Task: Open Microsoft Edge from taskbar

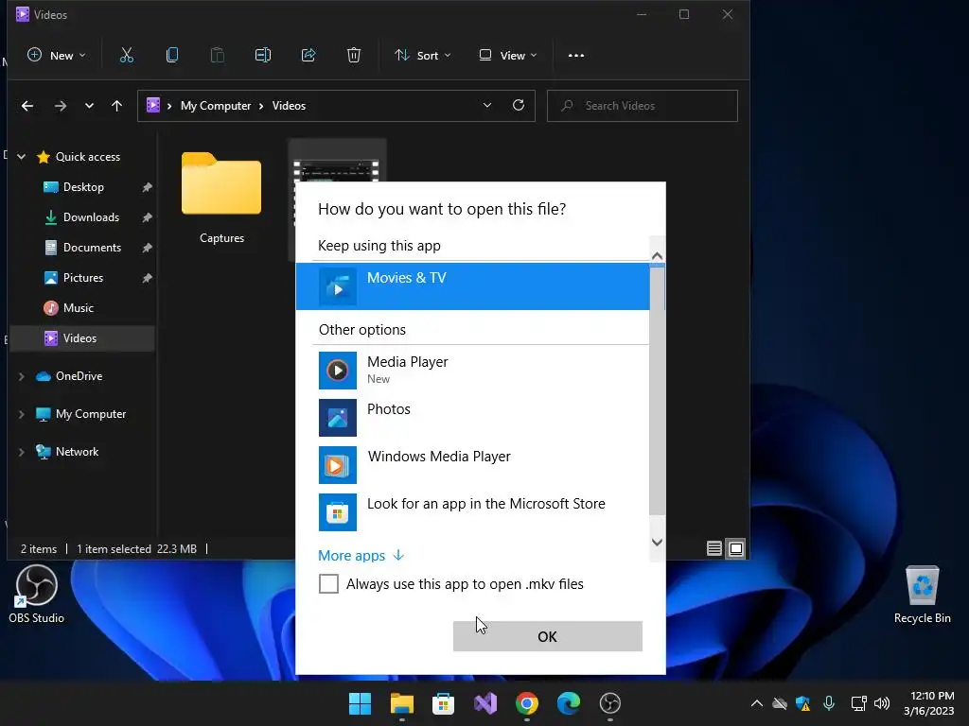Action: [x=569, y=703]
